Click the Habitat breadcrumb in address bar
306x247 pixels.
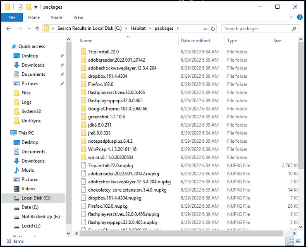pos(141,29)
